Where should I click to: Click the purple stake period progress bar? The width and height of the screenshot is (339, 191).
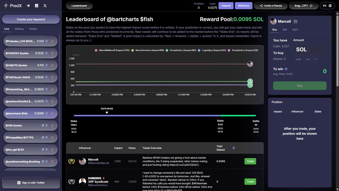147,115
